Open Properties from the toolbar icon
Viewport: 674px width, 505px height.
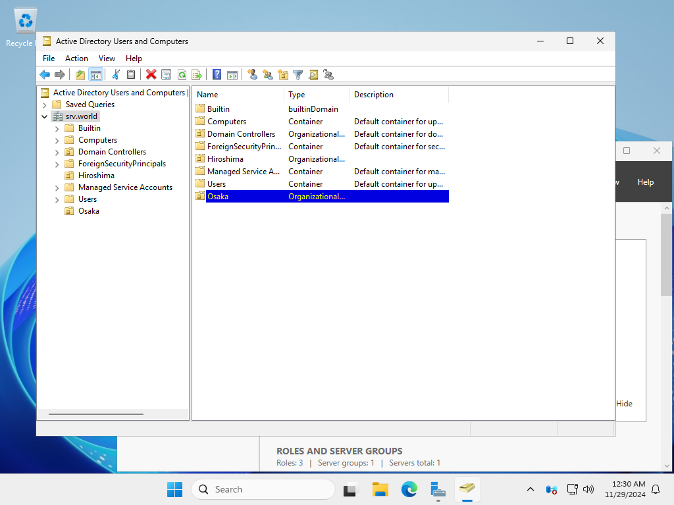pyautogui.click(x=166, y=74)
